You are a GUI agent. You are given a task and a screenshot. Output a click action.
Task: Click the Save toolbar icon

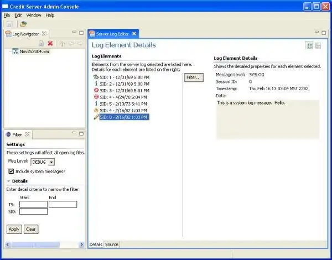[10, 24]
